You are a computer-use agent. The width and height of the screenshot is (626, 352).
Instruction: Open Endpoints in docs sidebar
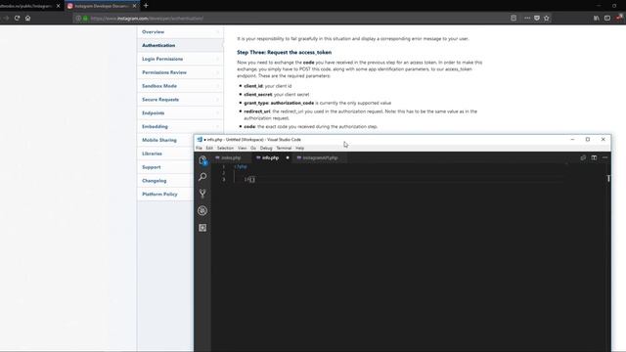[x=154, y=113]
